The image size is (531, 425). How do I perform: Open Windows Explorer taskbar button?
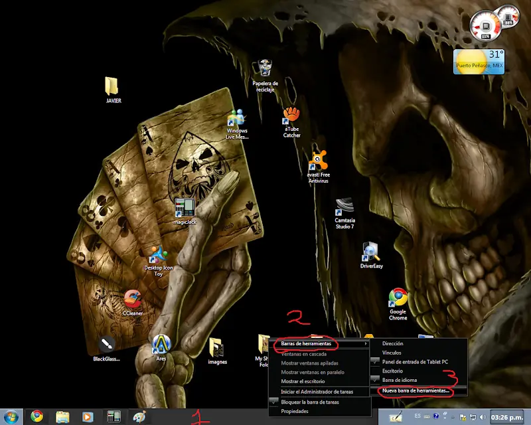(x=62, y=416)
